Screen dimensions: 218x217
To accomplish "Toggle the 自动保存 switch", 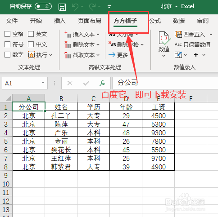I will [43, 6].
